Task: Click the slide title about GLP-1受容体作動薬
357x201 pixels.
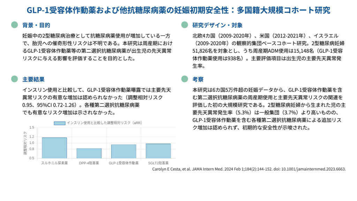Action: 178,10
